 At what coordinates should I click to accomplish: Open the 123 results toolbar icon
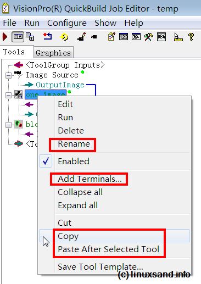point(124,37)
